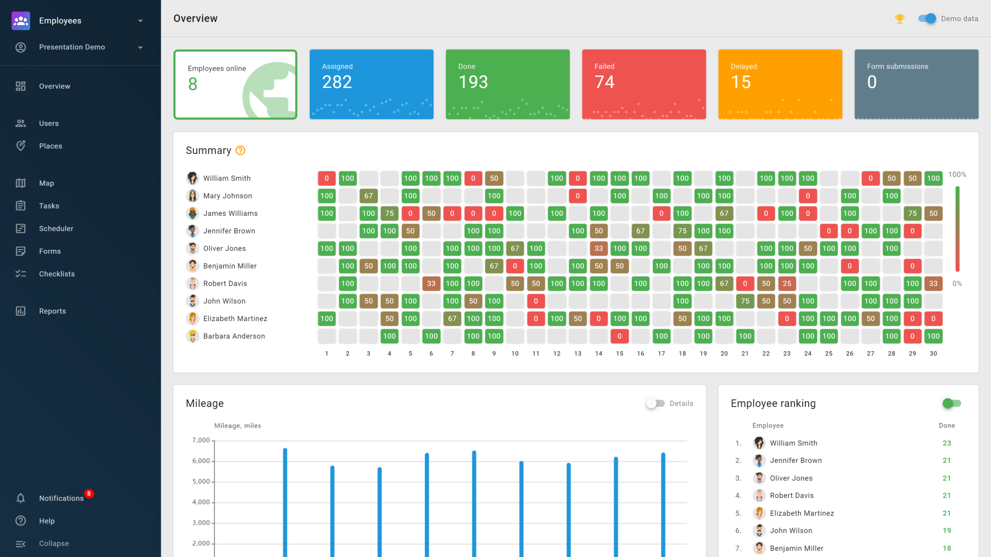Screen dimensions: 991x557
Task: Click the Users sidebar icon
Action: pyautogui.click(x=21, y=122)
